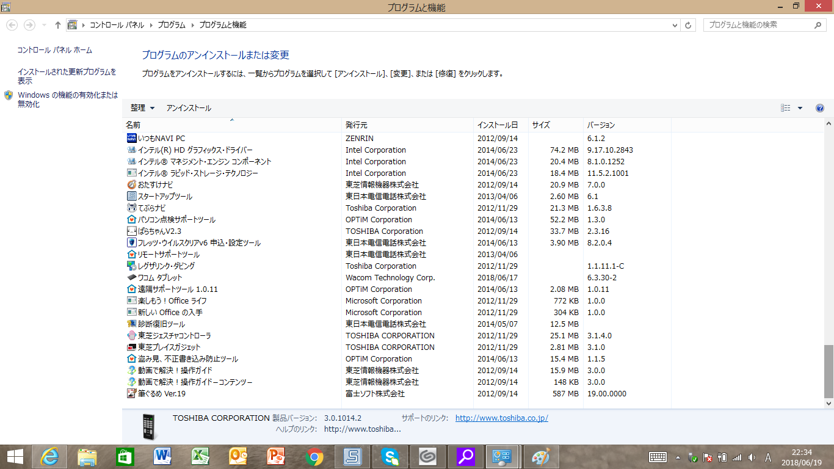The image size is (834, 469).
Task: Open インストールされた更新プログラムを表示 link
Action: (67, 76)
